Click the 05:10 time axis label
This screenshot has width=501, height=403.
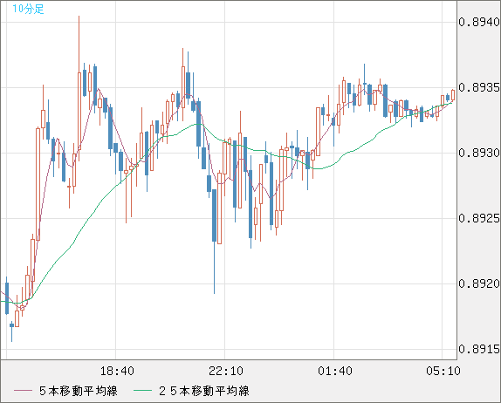443,371
